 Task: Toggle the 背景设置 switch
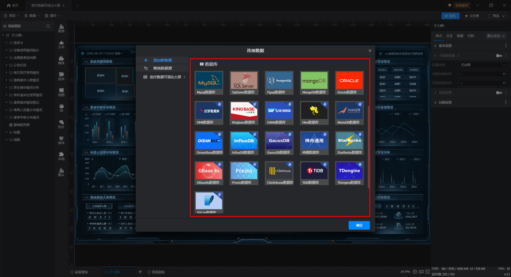click(x=499, y=93)
